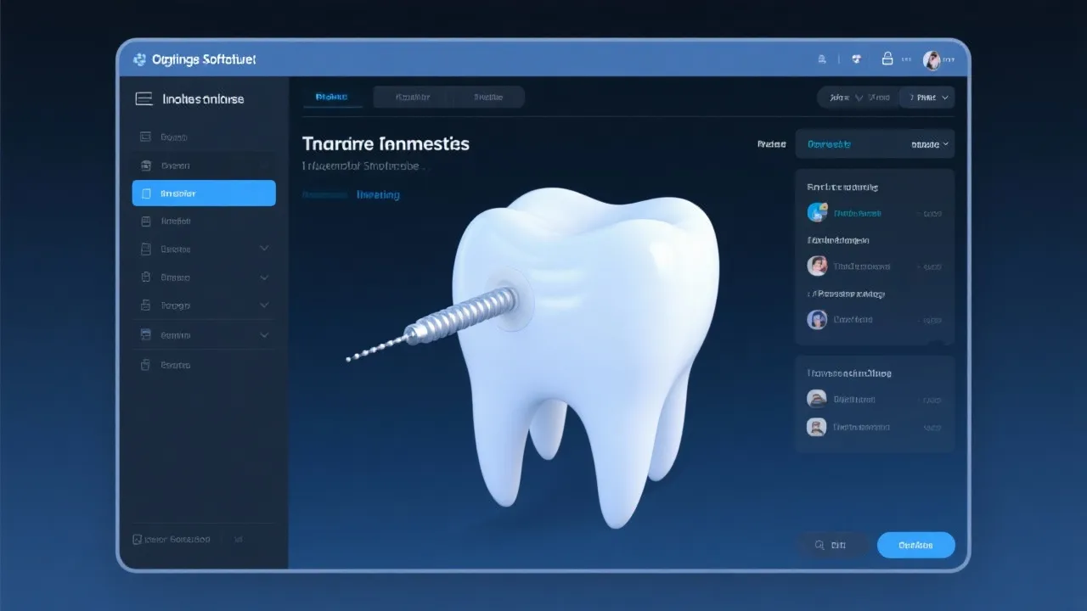Click icon of the first sidebar item

(x=144, y=137)
